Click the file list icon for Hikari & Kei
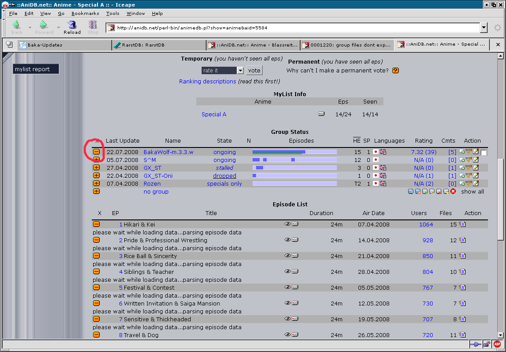This screenshot has height=352, width=506. click(x=463, y=224)
